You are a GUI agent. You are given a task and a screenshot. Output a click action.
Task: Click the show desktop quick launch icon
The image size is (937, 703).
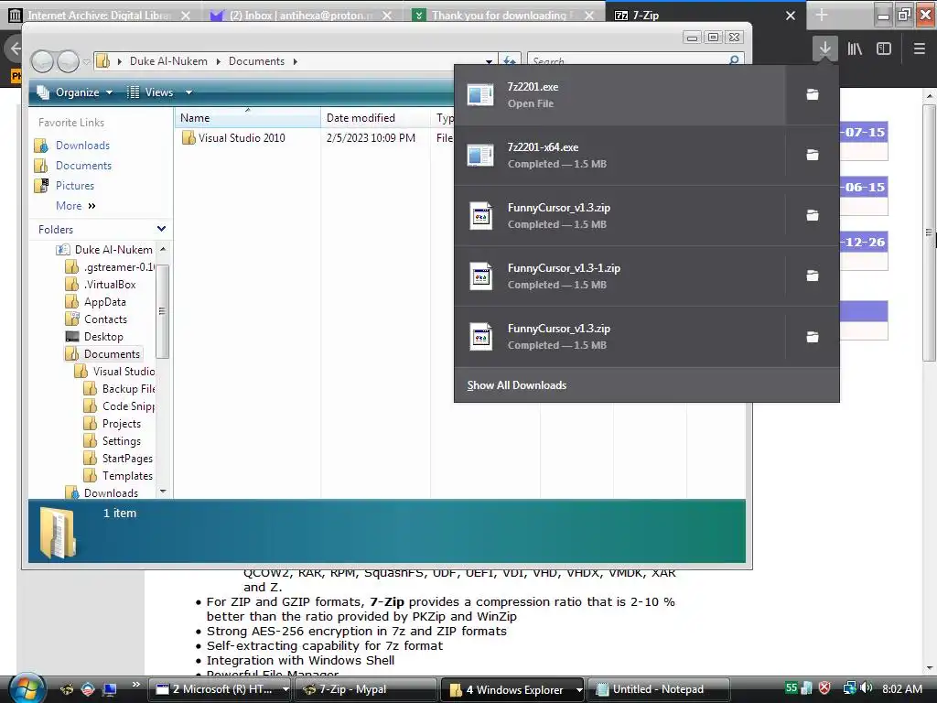(110, 689)
